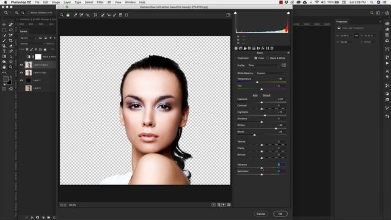Open the Detail panel icon
The width and height of the screenshot is (391, 220).
coord(245,48)
